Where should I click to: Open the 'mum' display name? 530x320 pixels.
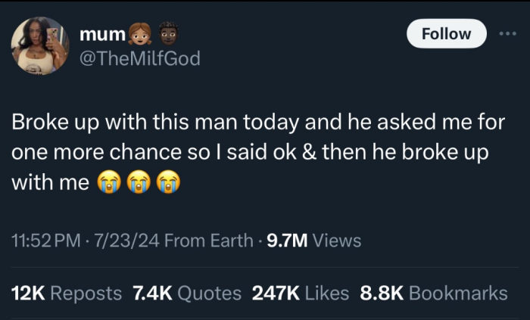tap(101, 34)
